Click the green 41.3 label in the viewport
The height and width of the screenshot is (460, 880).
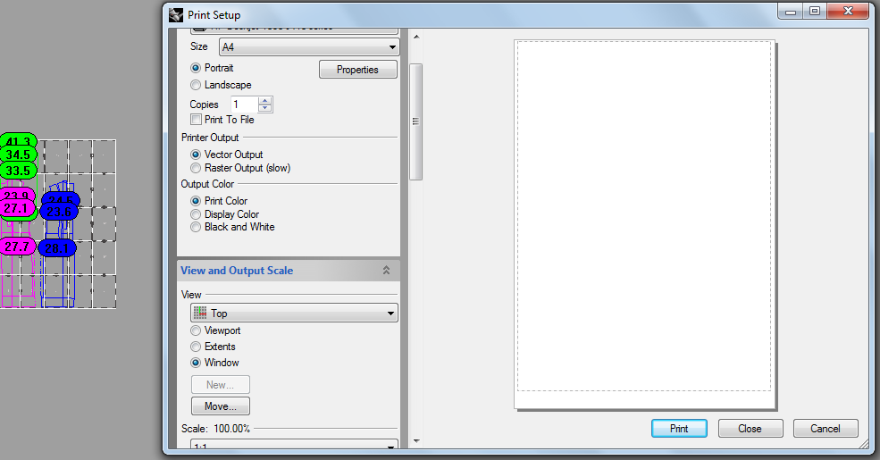19,140
